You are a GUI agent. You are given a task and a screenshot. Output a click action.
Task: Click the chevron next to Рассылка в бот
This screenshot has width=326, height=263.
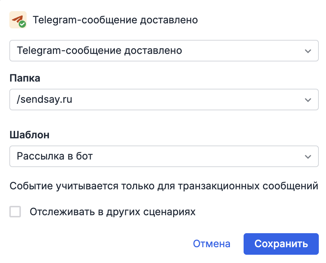tap(308, 156)
